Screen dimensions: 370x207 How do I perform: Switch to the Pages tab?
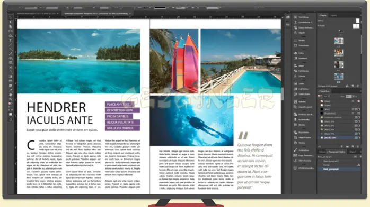323,15
